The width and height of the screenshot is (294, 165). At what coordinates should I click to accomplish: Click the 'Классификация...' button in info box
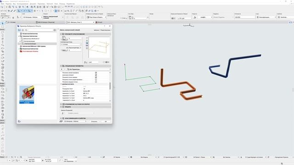(266, 17)
